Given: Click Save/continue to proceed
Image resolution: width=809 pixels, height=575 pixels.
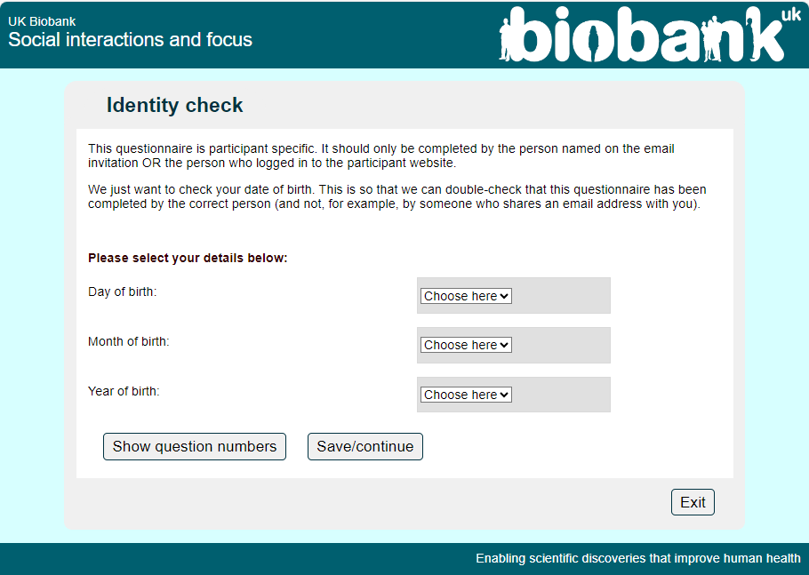Looking at the screenshot, I should point(364,446).
